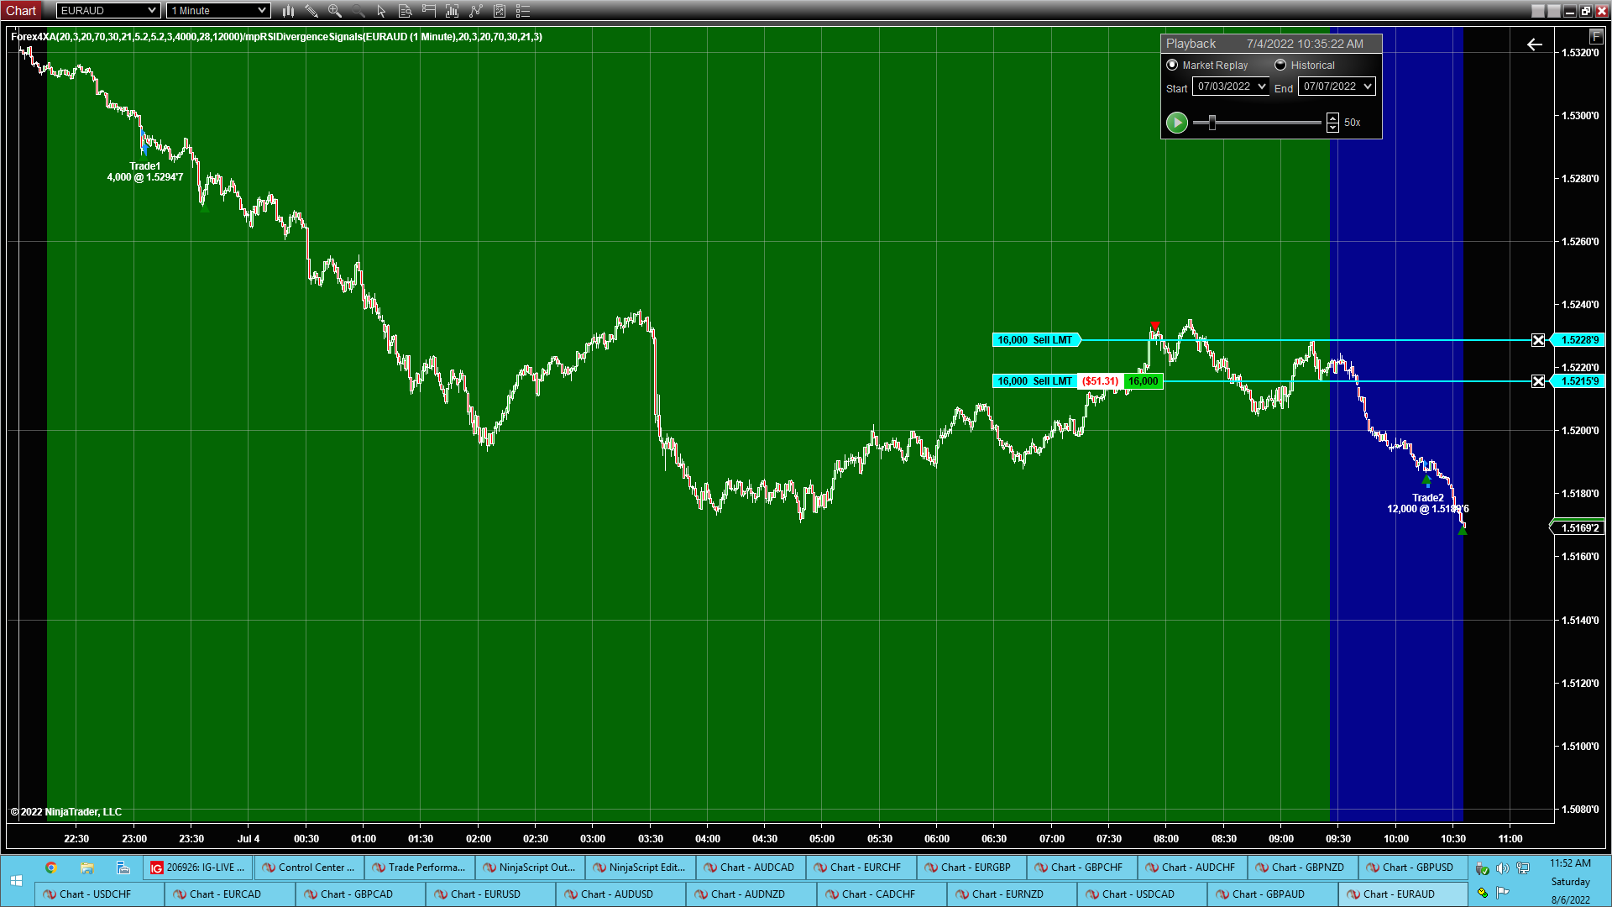The width and height of the screenshot is (1612, 907).
Task: Click the 16,000 Sell LMT order label
Action: pos(1034,340)
